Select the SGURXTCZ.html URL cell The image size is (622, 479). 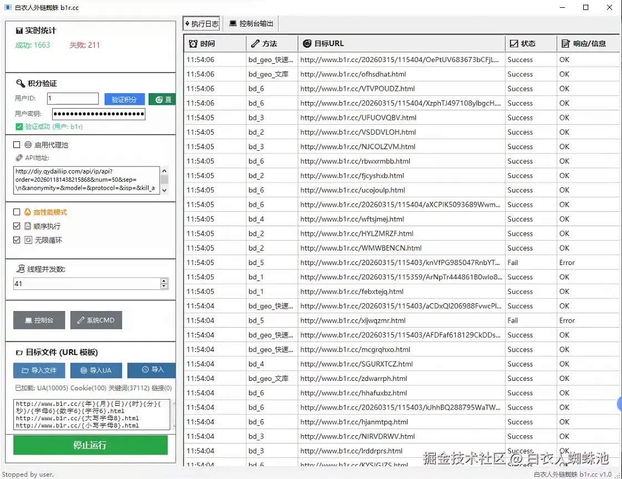click(x=401, y=364)
